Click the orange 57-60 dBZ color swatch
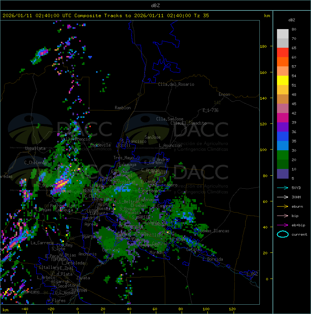 point(283,62)
